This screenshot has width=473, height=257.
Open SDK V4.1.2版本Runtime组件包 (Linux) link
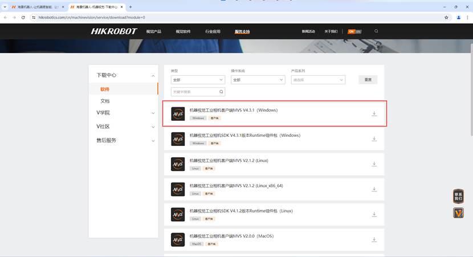(x=241, y=211)
